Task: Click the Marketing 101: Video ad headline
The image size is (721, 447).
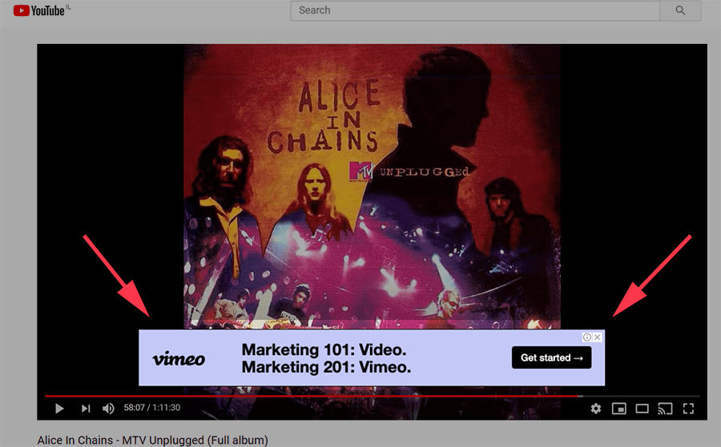Action: click(x=324, y=350)
